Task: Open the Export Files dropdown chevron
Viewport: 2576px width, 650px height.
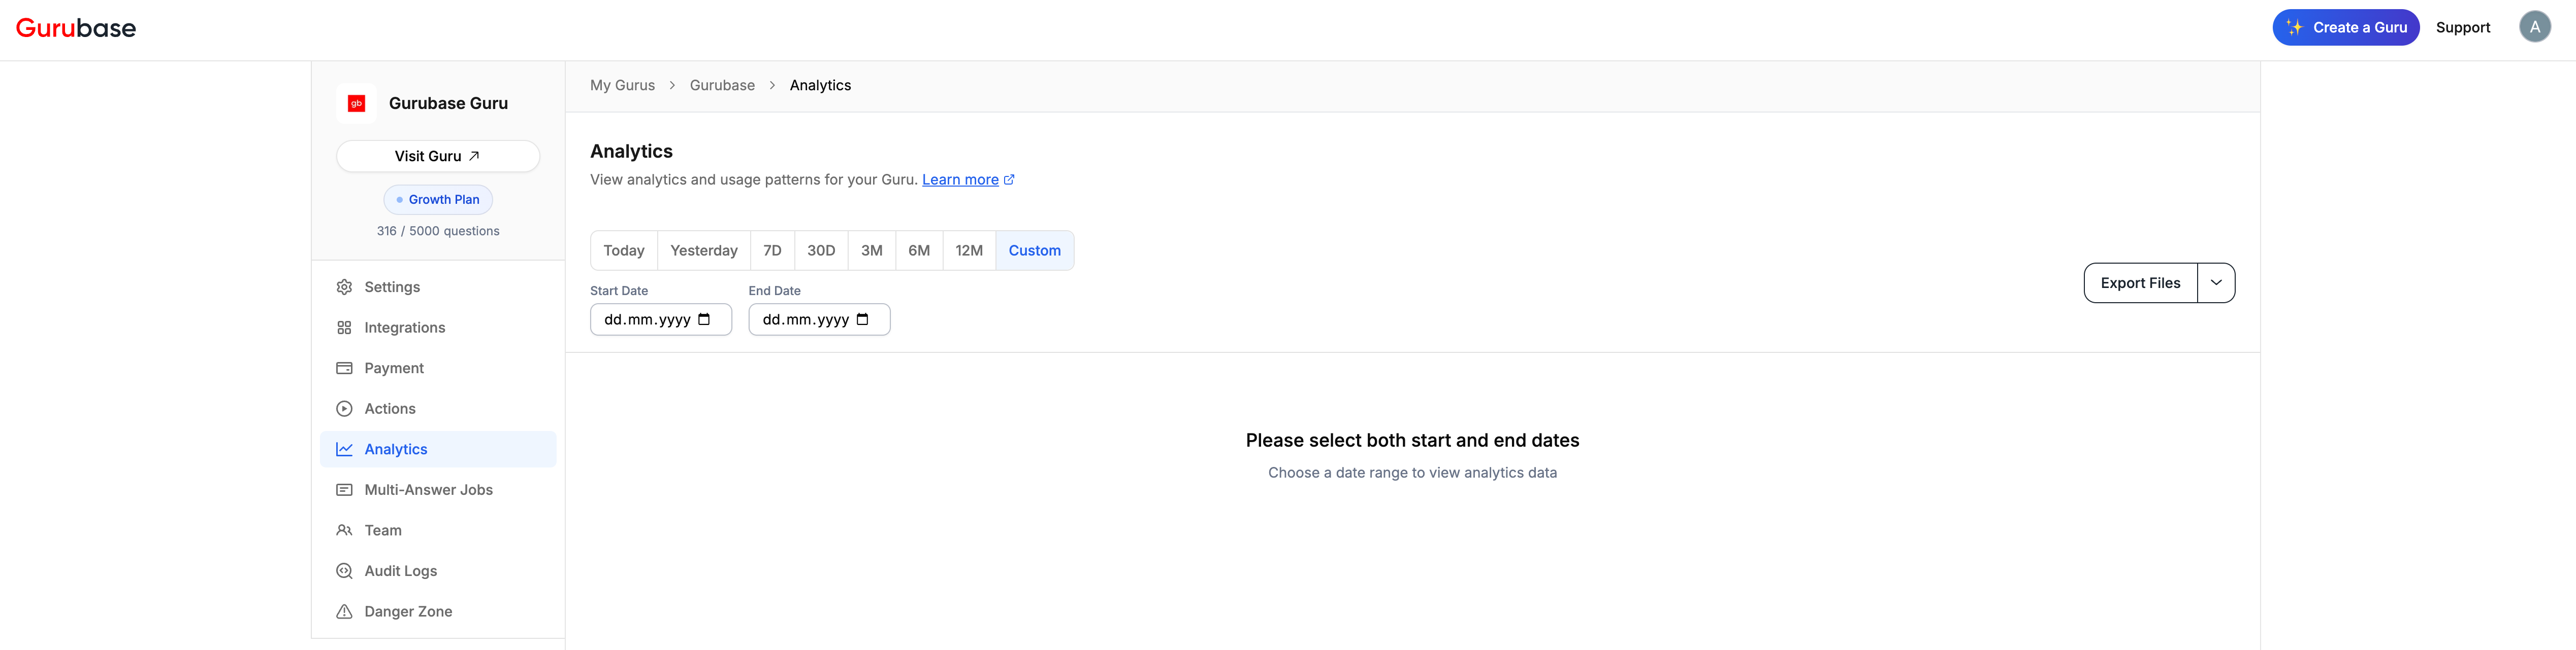Action: (x=2217, y=282)
